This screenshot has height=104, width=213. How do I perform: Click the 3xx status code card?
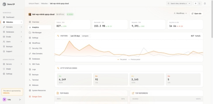(111, 80)
